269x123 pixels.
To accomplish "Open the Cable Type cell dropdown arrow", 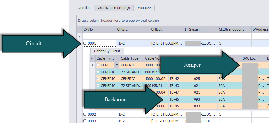I will (x=117, y=65).
